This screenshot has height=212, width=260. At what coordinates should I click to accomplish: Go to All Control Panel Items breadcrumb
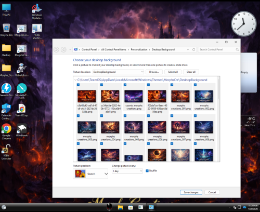pos(114,50)
